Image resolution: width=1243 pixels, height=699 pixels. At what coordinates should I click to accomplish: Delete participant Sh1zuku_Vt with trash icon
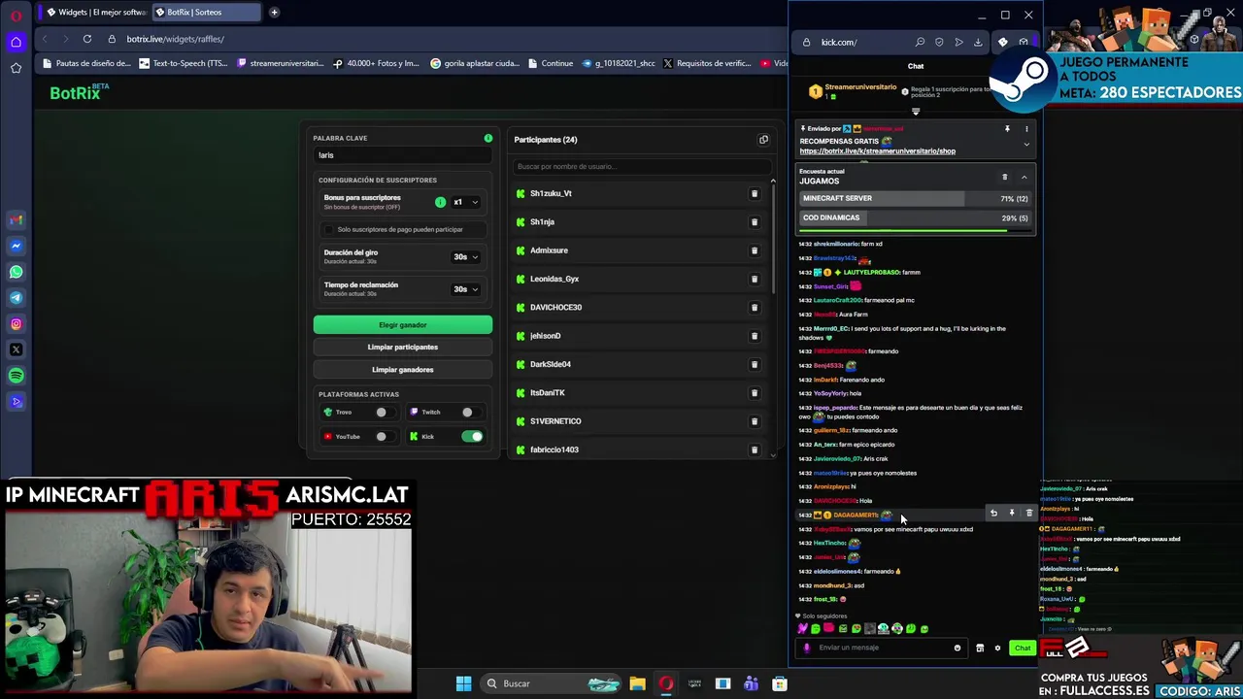pos(754,193)
